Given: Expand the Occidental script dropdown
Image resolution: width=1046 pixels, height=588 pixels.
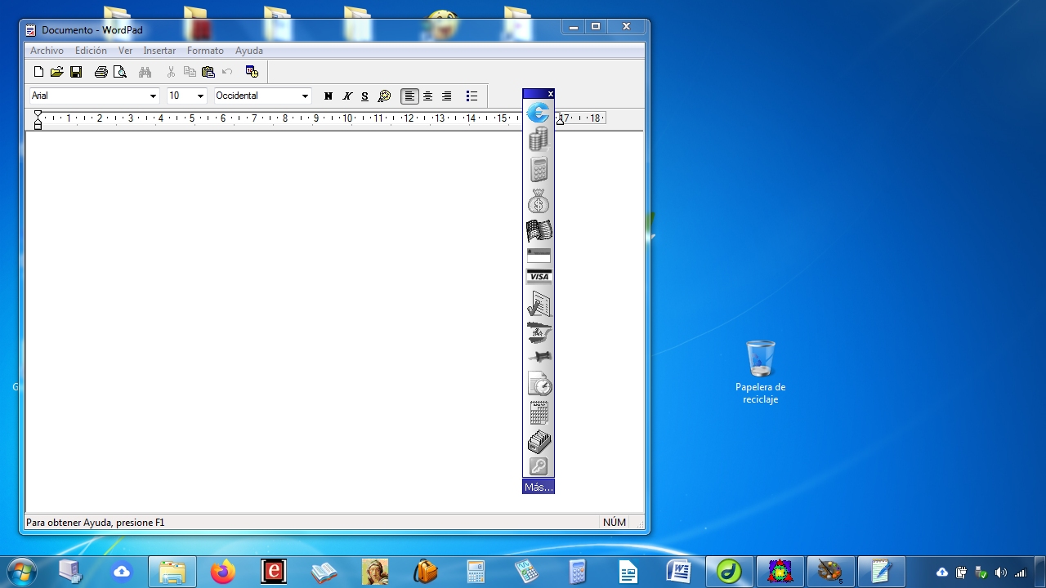Looking at the screenshot, I should click(305, 96).
